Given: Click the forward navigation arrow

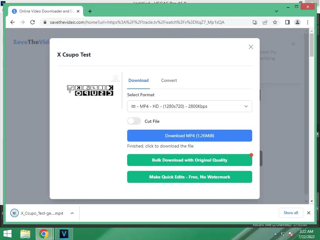Looking at the screenshot, I should pyautogui.click(x=22, y=22).
